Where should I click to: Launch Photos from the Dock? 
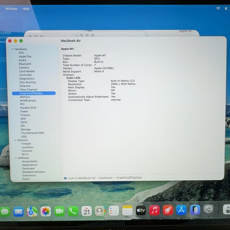46,211
